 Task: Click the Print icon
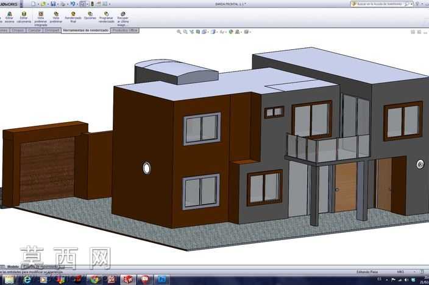(x=63, y=4)
